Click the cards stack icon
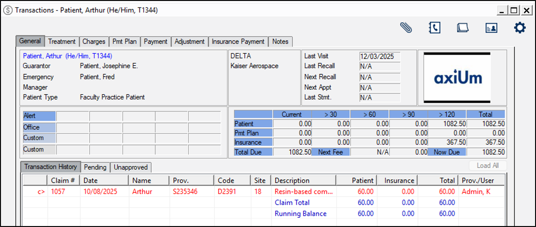536x227 pixels. (463, 28)
